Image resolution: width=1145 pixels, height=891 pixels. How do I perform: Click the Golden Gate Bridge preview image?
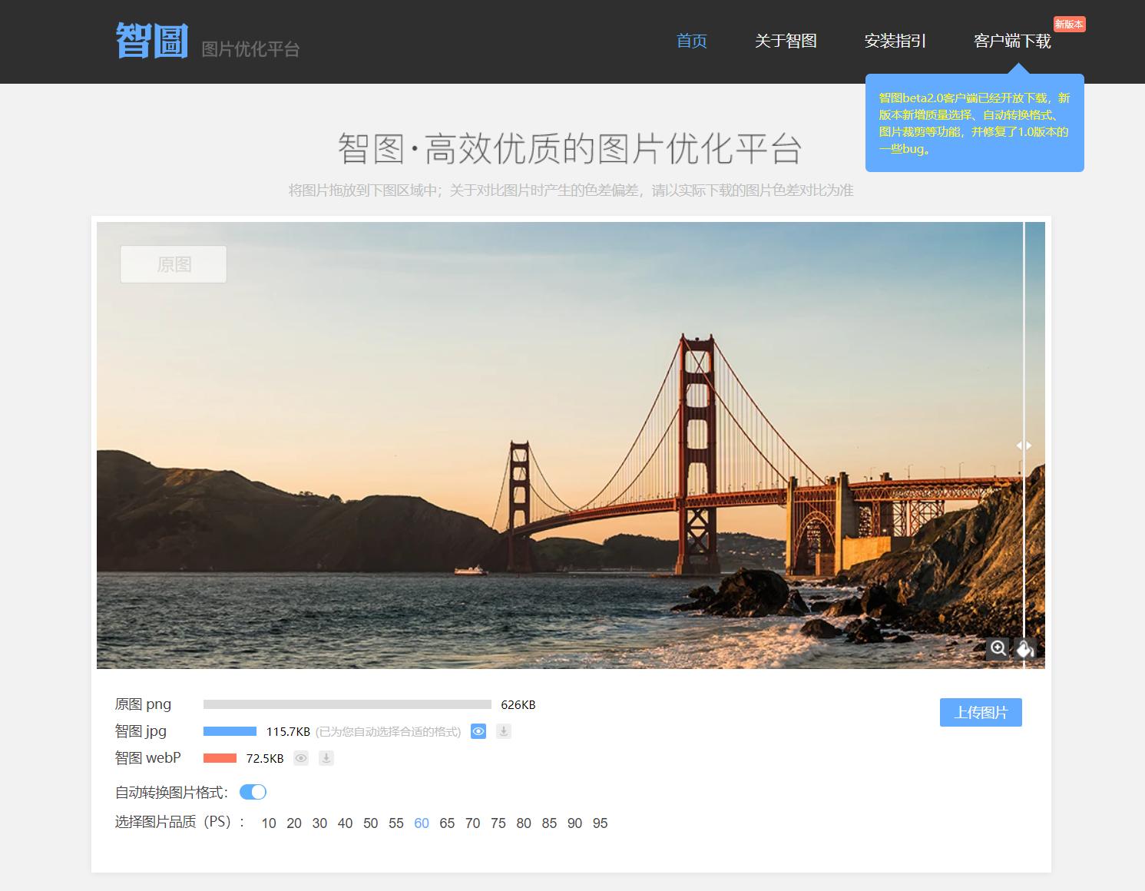pyautogui.click(x=571, y=445)
